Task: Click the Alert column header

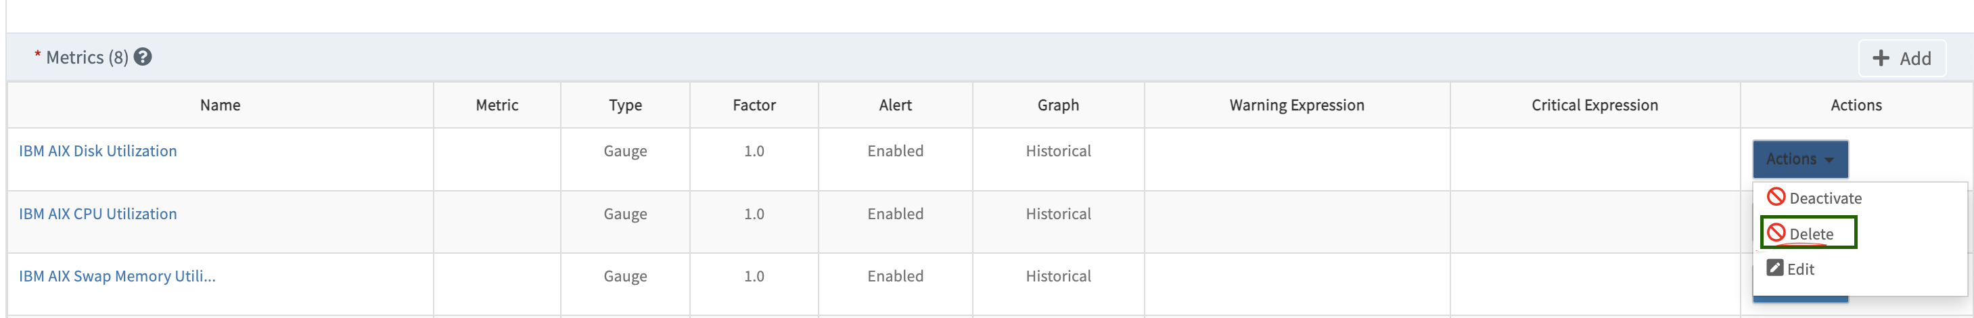Action: [x=895, y=105]
